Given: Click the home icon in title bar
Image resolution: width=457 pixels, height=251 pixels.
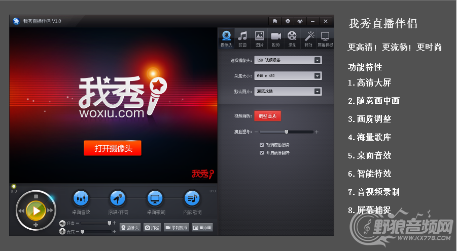Looking at the screenshot, I should click(x=275, y=21).
